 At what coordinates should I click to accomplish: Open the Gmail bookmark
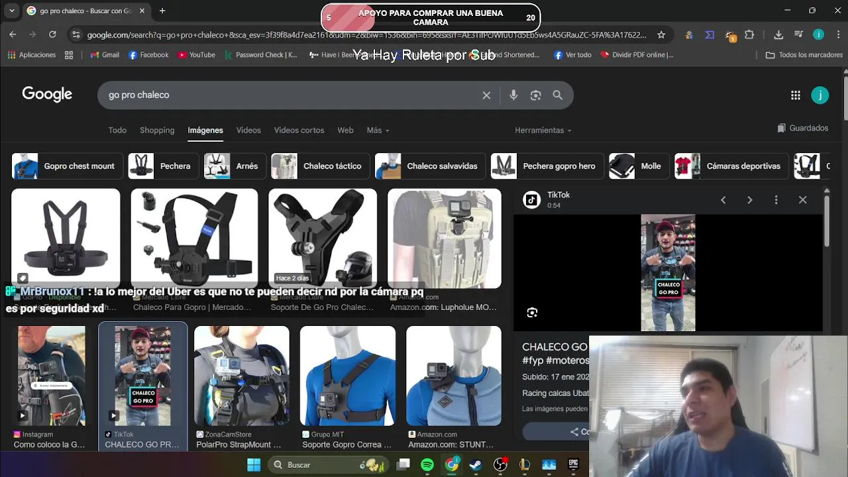tap(105, 55)
